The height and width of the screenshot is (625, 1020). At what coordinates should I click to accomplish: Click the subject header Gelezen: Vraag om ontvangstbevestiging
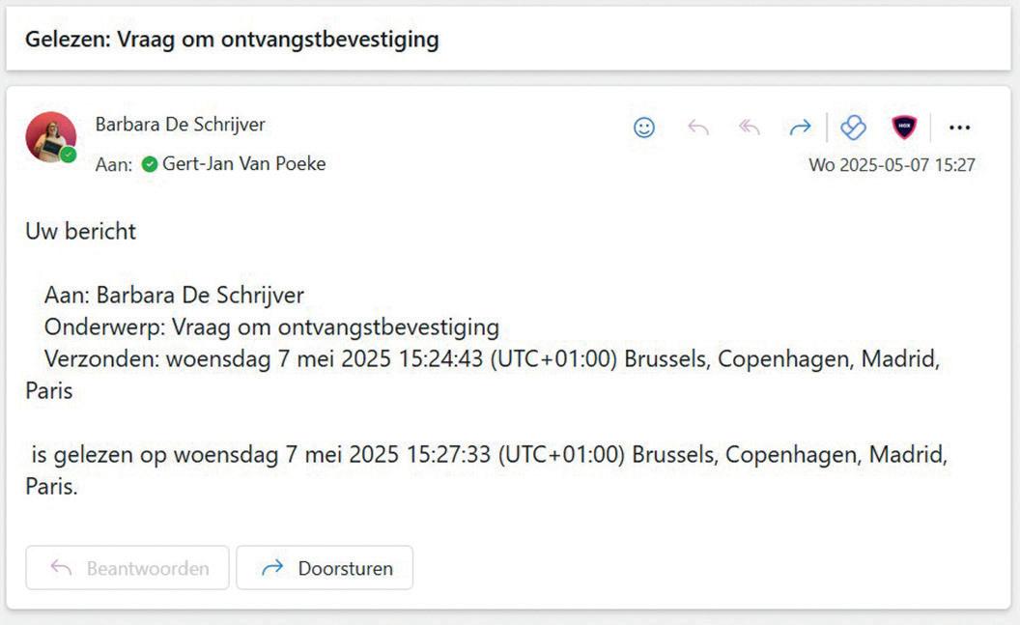pos(232,40)
